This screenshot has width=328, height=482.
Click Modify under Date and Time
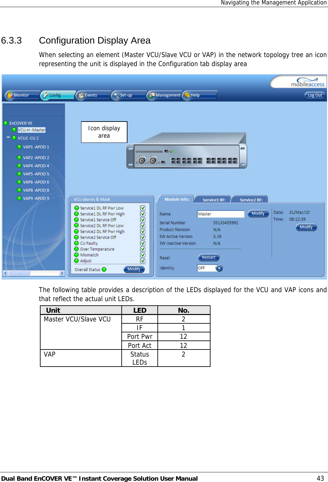306,227
